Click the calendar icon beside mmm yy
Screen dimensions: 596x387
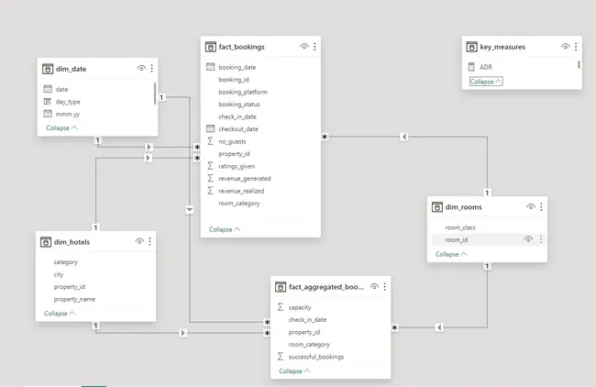pyautogui.click(x=48, y=114)
